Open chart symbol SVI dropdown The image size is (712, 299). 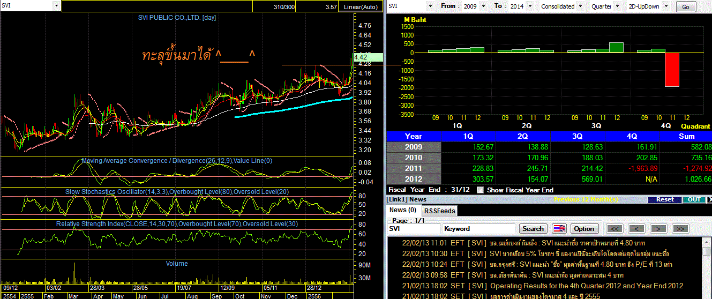(x=56, y=6)
